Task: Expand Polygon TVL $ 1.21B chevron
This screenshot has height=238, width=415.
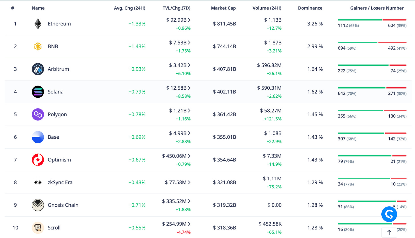Action: (x=189, y=110)
